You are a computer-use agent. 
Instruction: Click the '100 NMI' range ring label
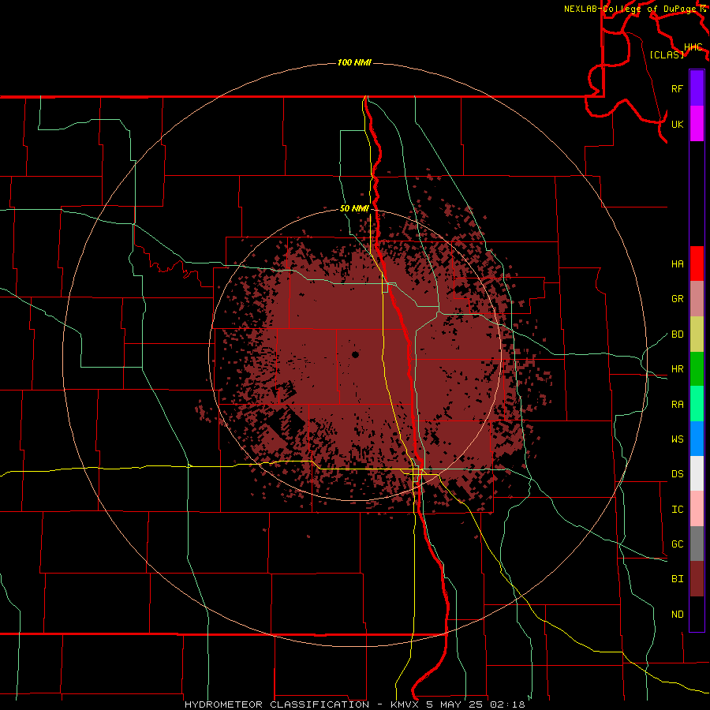pos(354,62)
